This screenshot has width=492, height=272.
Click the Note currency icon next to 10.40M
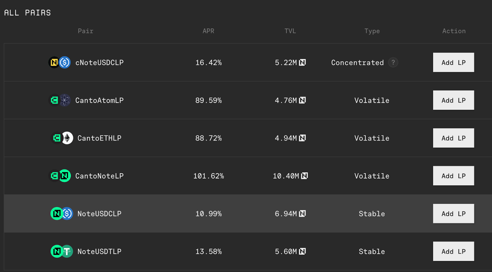[x=304, y=176]
